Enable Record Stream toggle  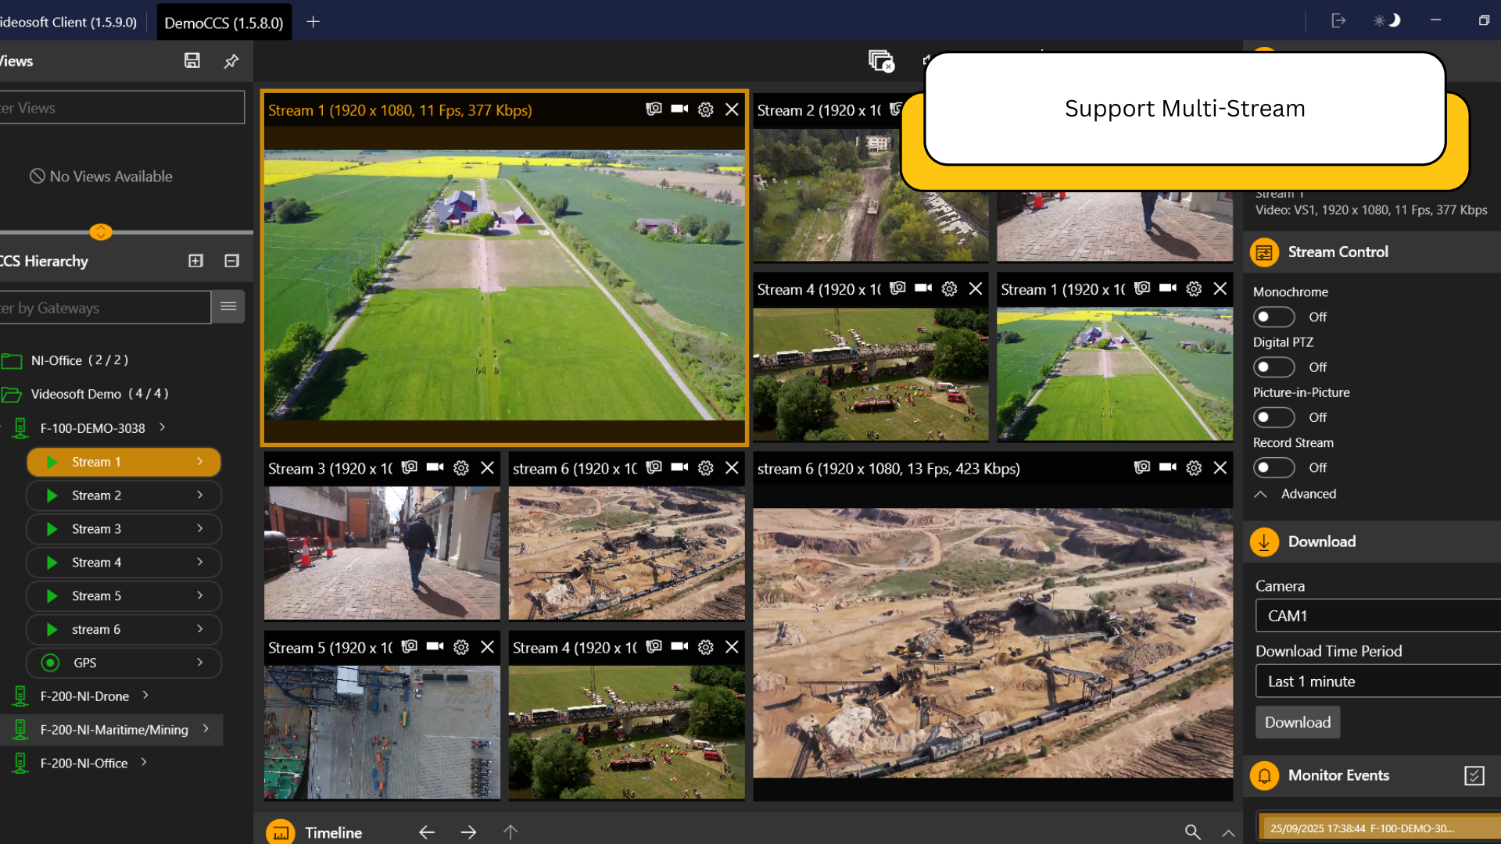[x=1274, y=467]
